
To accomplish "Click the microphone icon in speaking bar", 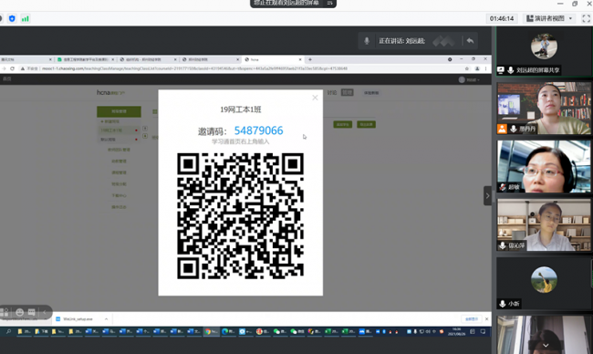I will point(367,41).
